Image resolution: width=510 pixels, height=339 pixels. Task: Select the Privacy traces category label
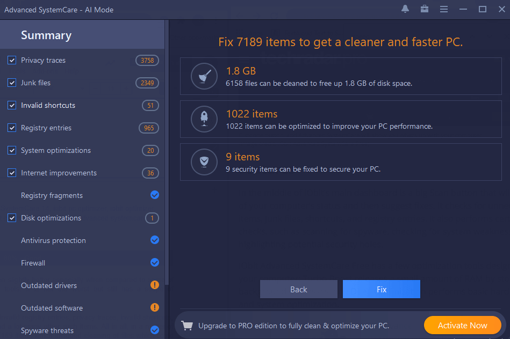(x=43, y=61)
